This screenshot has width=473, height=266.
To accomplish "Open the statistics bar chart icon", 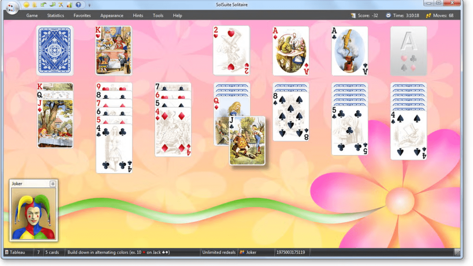I will click(69, 5).
